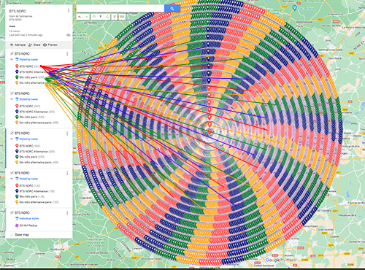This screenshot has height=270, width=365.
Task: Click the blue search magnifier button
Action: 172,9
